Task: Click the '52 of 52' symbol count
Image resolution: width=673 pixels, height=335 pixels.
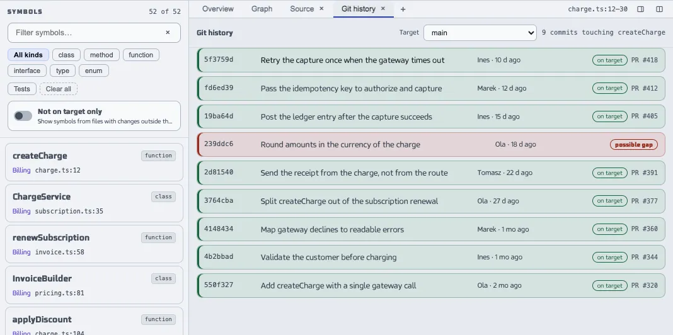Action: pyautogui.click(x=165, y=11)
